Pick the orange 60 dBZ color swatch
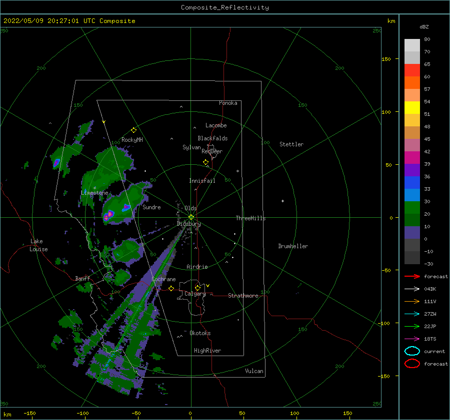The width and height of the screenshot is (450, 420). pos(412,82)
